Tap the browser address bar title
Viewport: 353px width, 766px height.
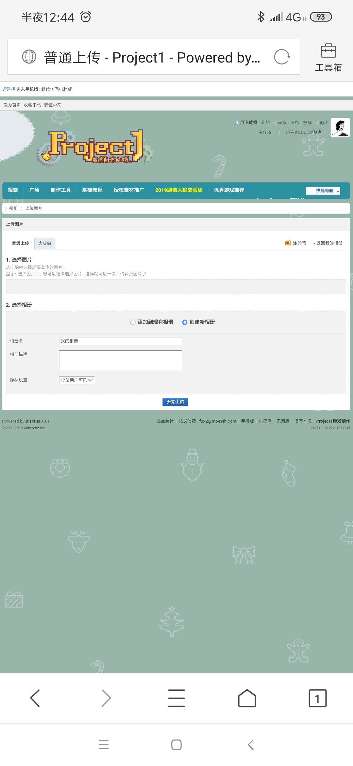(152, 57)
